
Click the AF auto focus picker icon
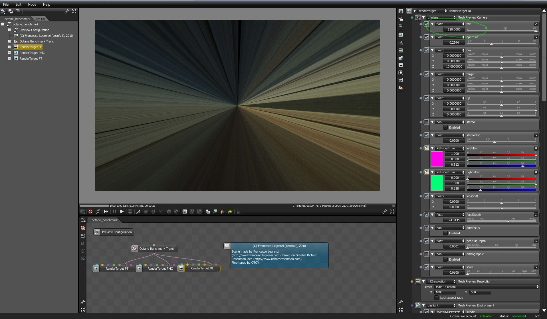click(x=138, y=212)
